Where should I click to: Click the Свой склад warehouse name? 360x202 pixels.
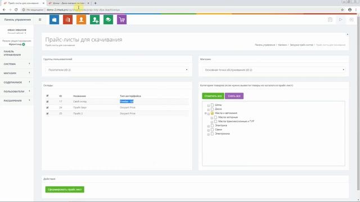tap(80, 102)
